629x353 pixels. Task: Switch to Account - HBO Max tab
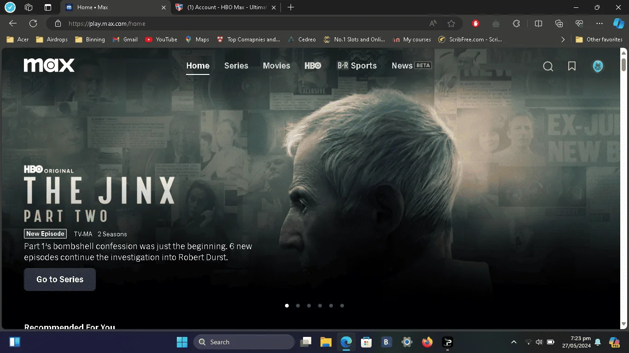click(225, 7)
